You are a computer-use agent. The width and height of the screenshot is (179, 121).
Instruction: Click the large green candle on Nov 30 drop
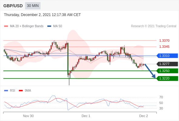(68, 59)
